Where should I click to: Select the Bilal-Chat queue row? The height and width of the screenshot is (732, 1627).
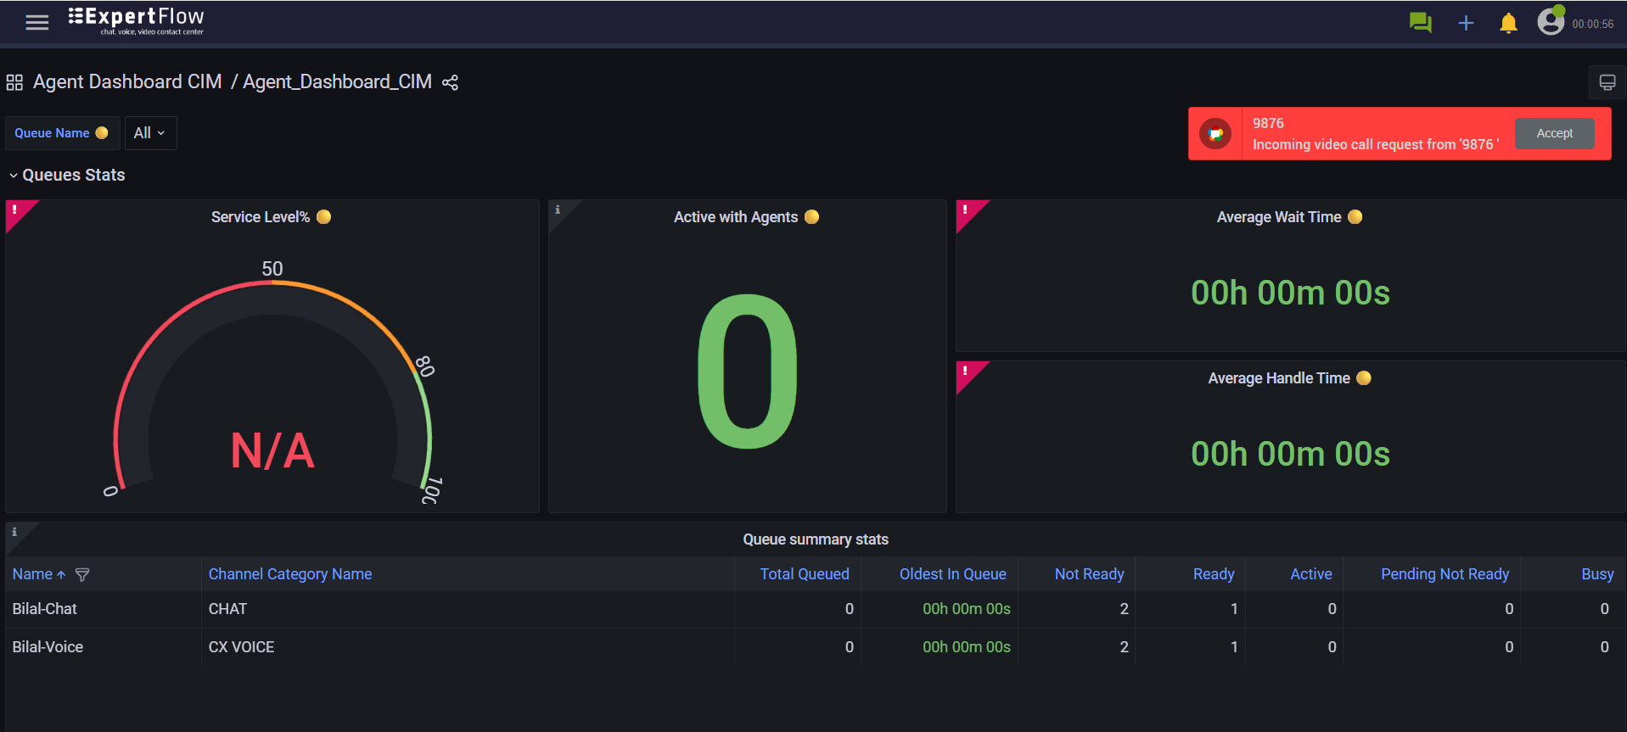(45, 609)
